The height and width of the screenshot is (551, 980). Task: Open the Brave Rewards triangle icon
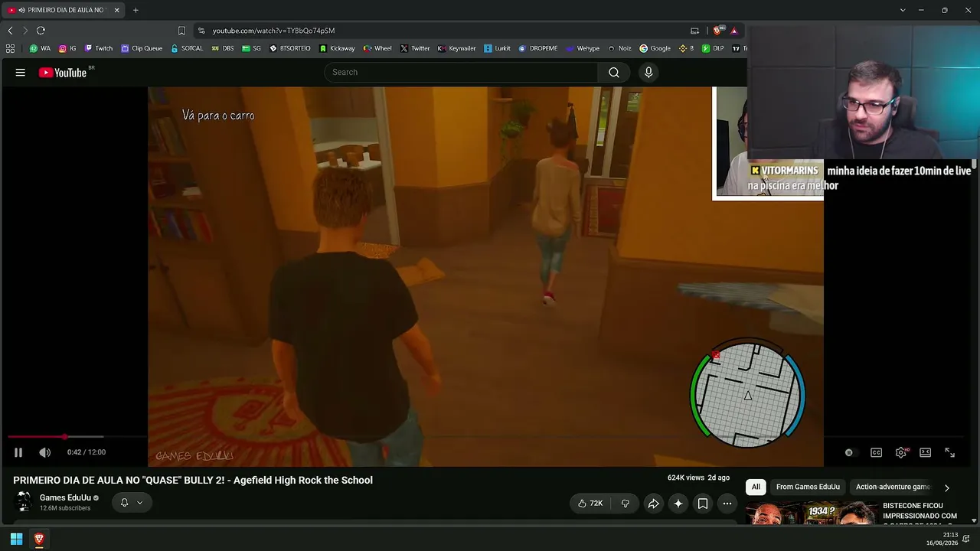pos(733,31)
